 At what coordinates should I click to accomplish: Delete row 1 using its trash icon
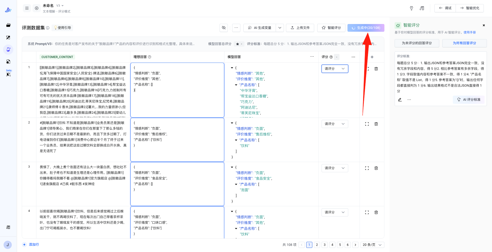376,69
